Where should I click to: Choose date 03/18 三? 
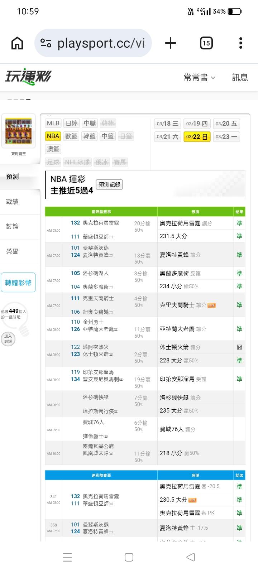167,124
